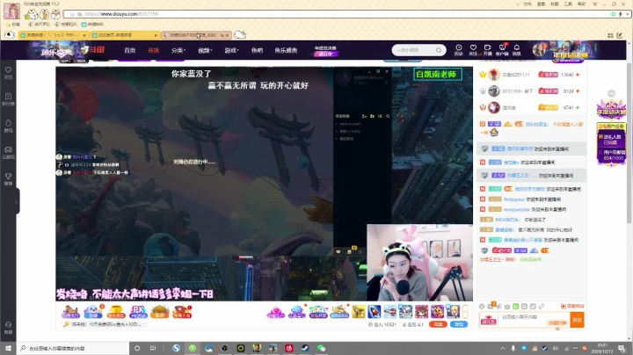Open WeChat from the taskbar
This screenshot has width=633, height=355.
321,348
